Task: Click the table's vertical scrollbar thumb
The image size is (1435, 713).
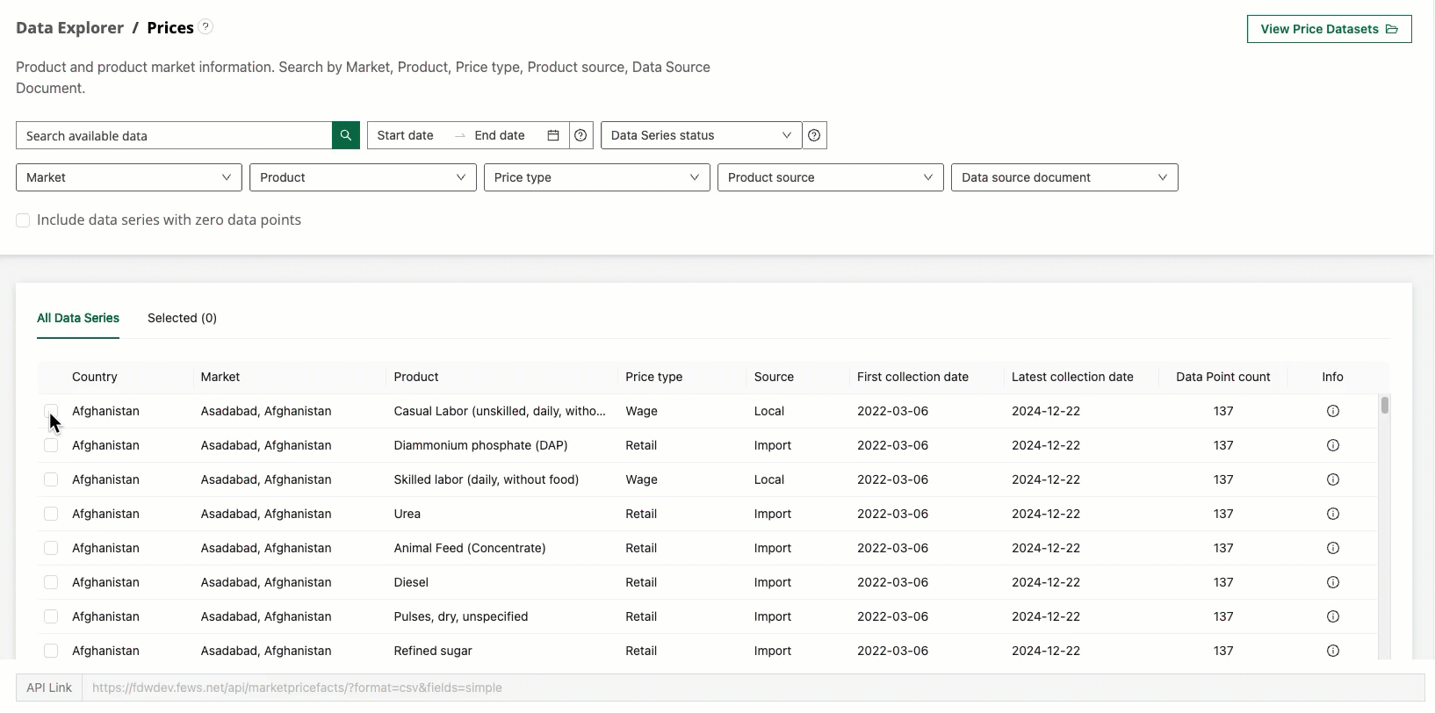Action: coord(1384,405)
